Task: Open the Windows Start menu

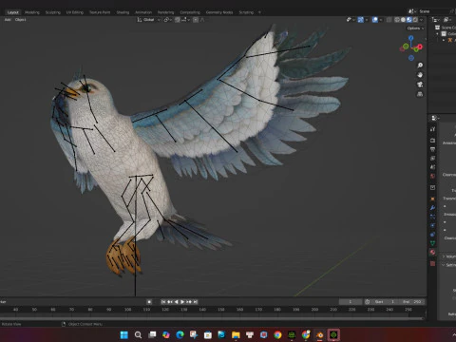Action: click(x=124, y=334)
